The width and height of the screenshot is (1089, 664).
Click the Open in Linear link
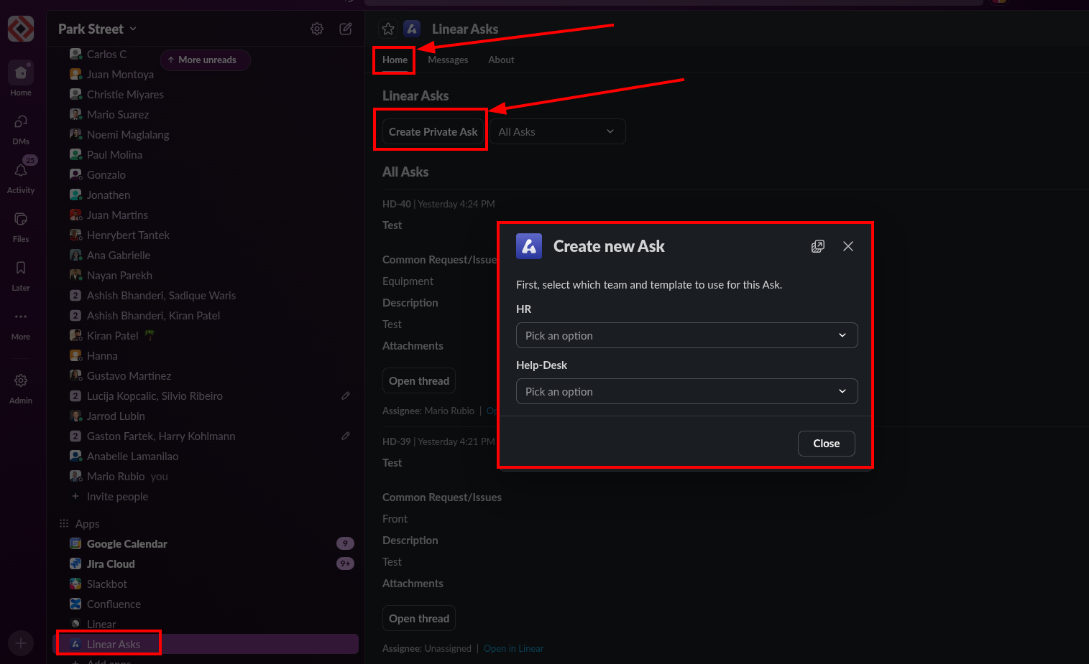513,648
